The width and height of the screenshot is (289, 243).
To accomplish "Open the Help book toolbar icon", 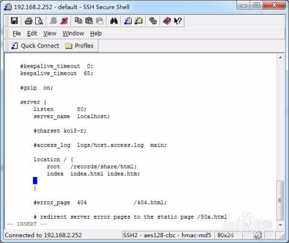I will (167, 21).
